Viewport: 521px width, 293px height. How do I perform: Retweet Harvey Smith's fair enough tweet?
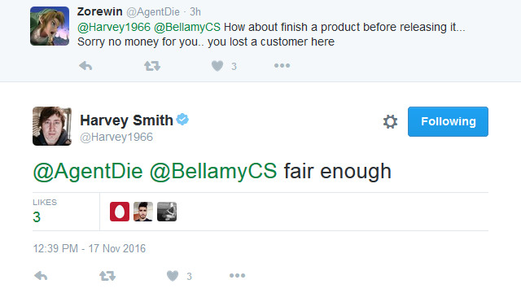107,275
